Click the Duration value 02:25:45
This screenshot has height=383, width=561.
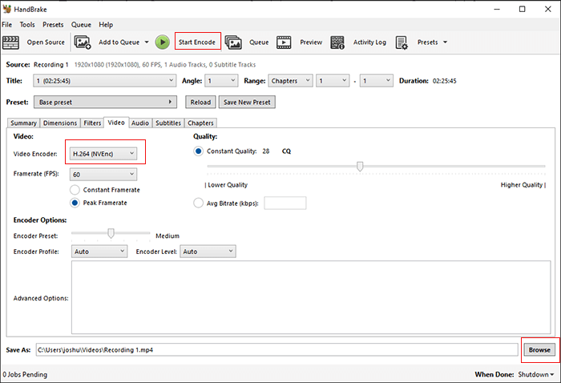pyautogui.click(x=444, y=81)
